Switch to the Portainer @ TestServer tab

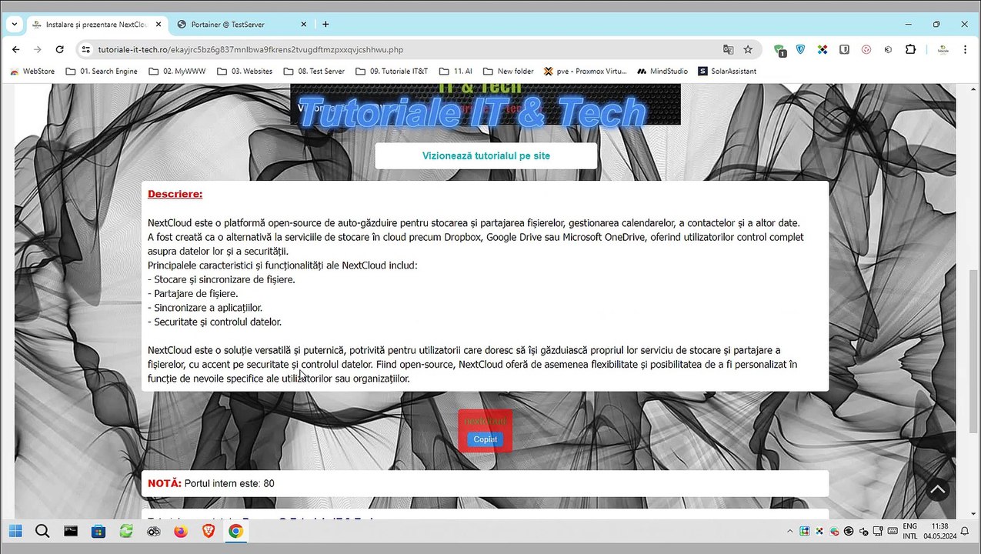coord(240,24)
